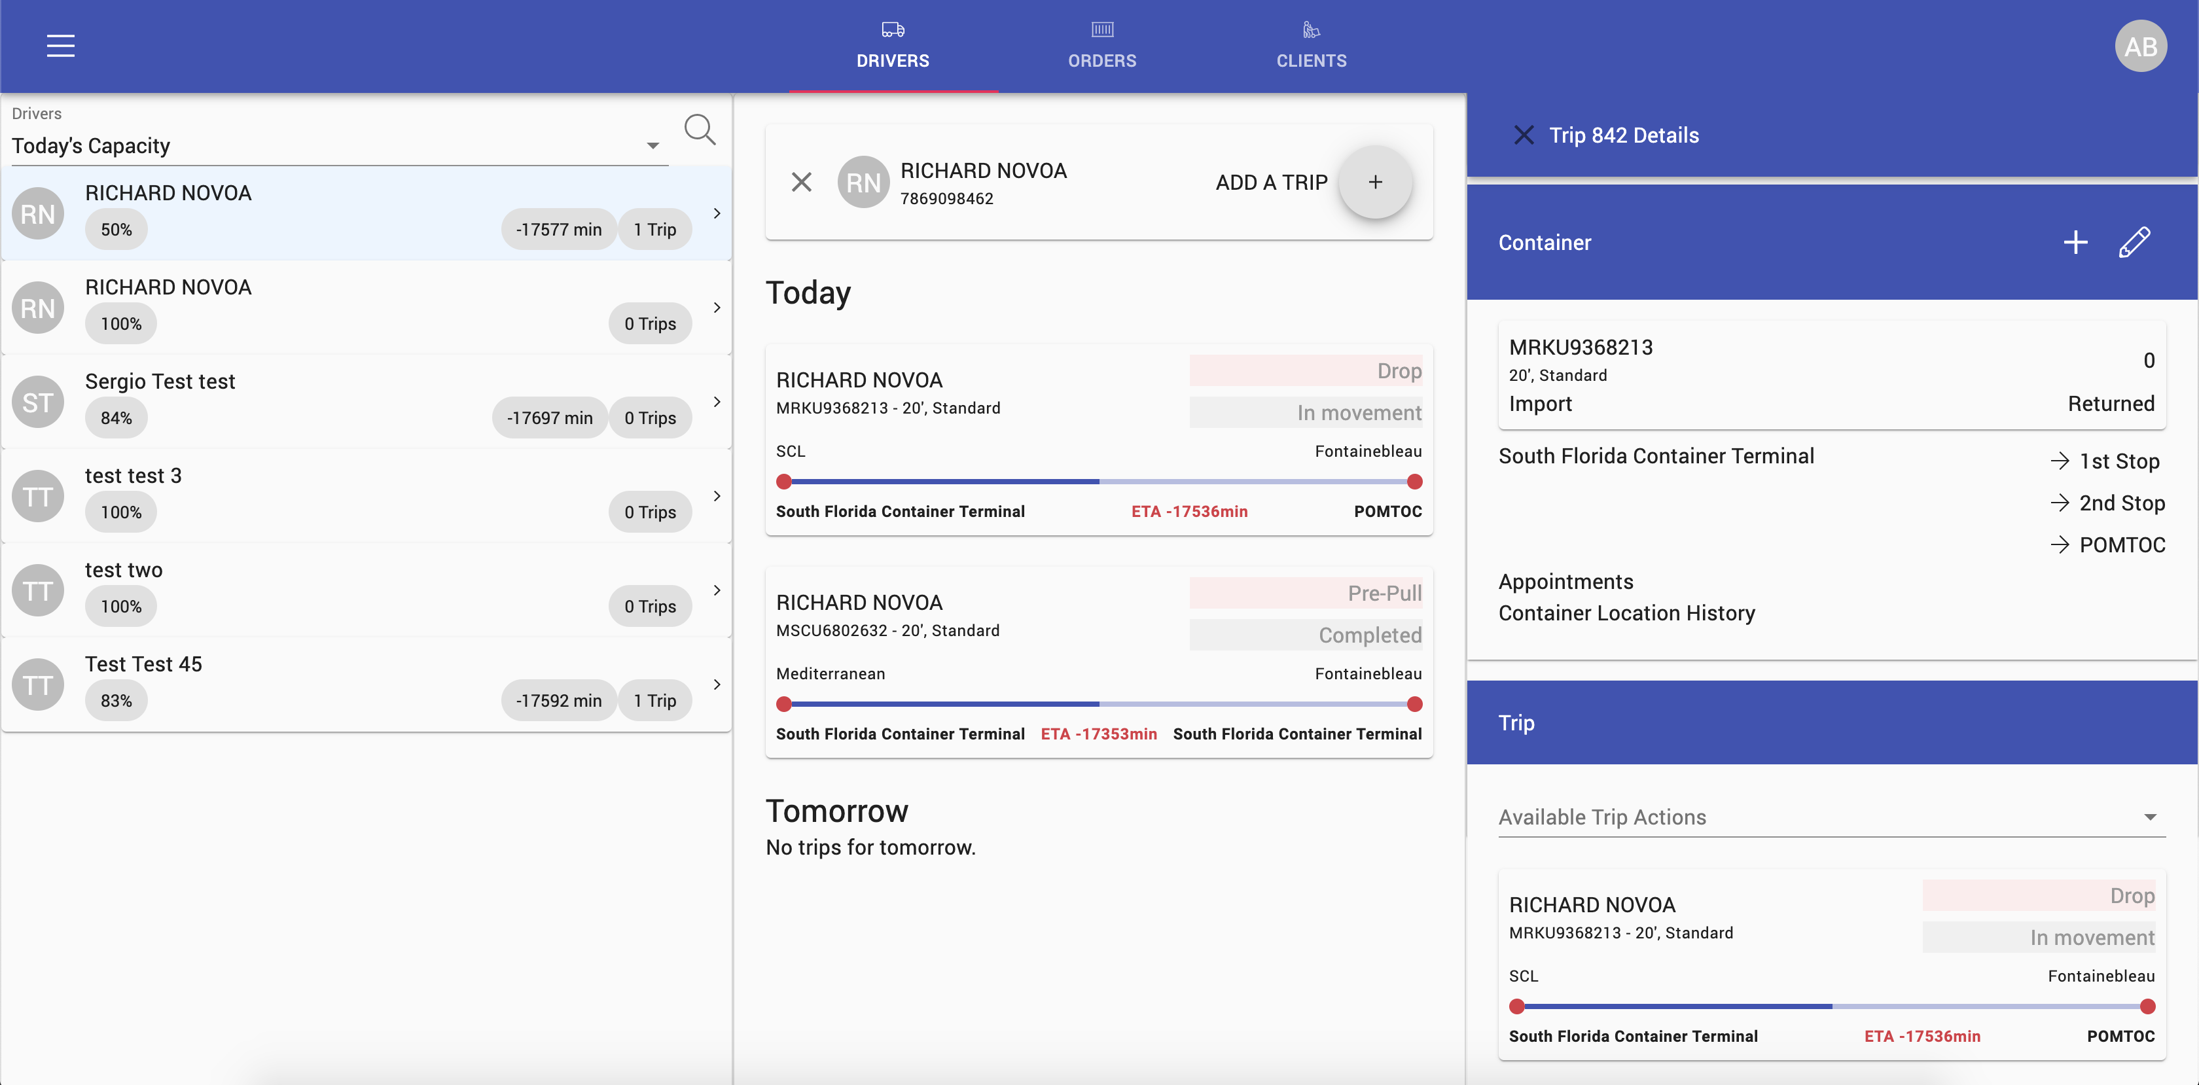The width and height of the screenshot is (2199, 1085).
Task: Open the MRKU9368213 container card
Action: pos(1831,375)
